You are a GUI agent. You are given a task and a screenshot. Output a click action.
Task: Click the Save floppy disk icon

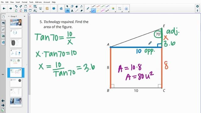tap(25, 10)
